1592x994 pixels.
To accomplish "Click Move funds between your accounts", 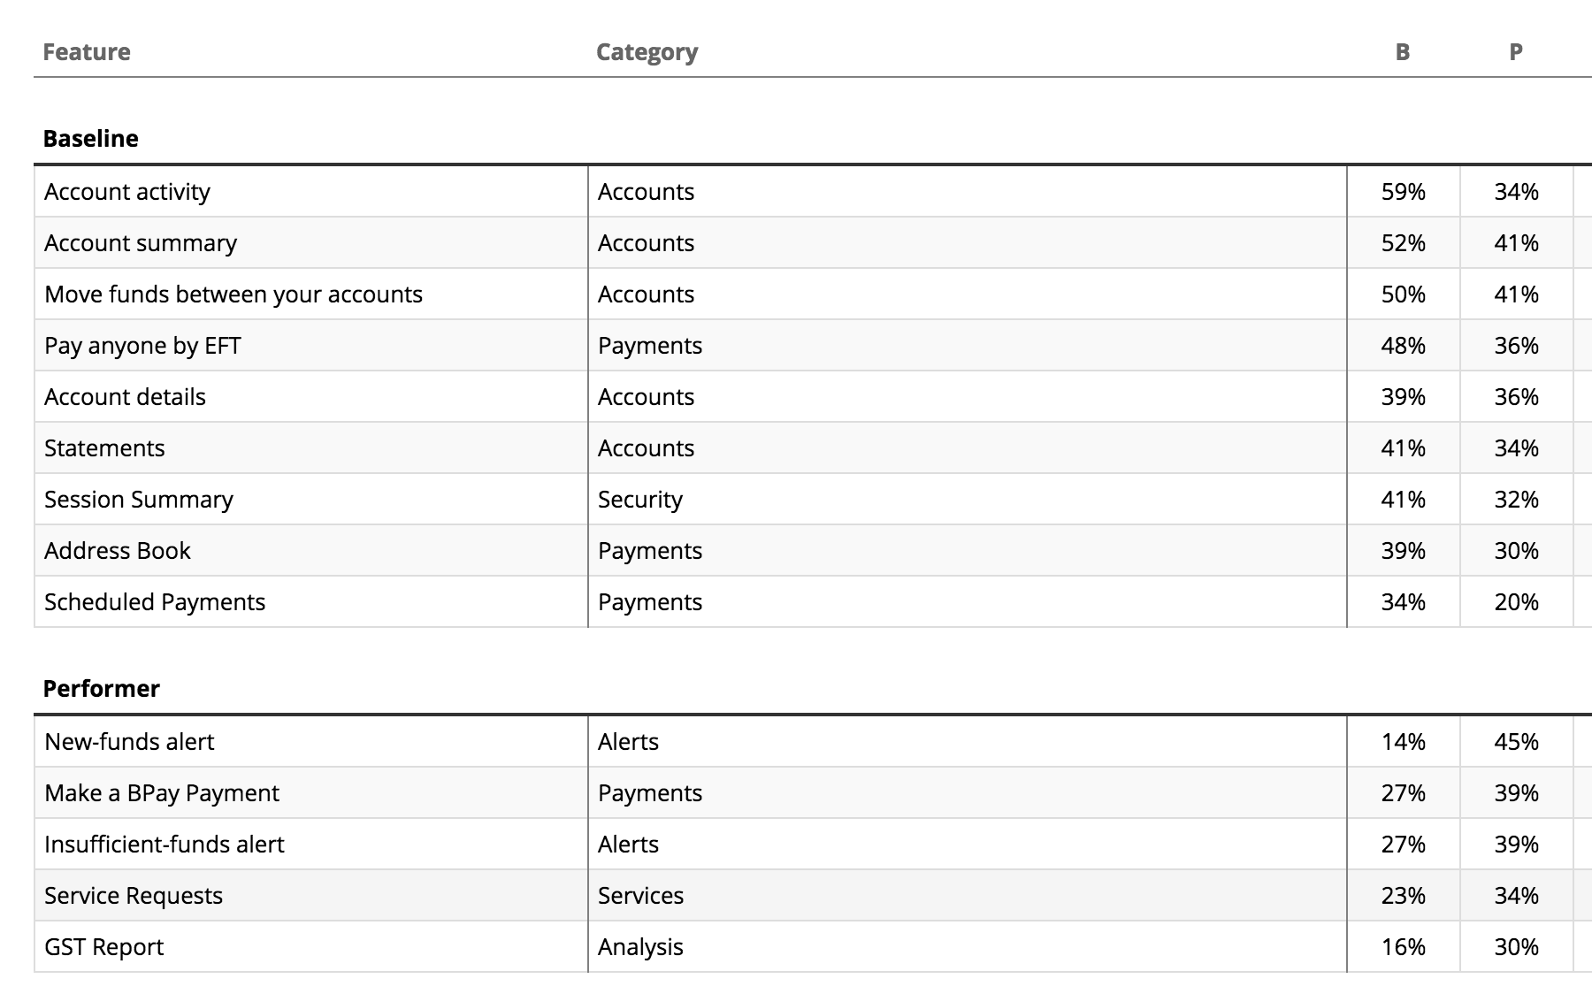I will pos(233,294).
